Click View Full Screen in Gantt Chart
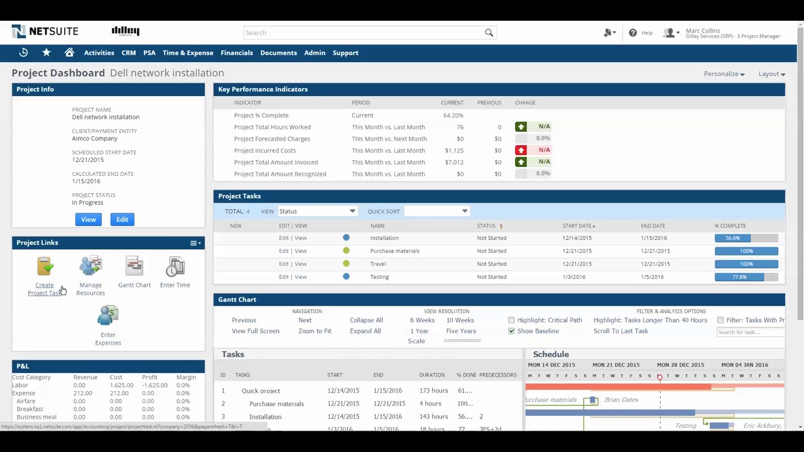 (x=256, y=331)
